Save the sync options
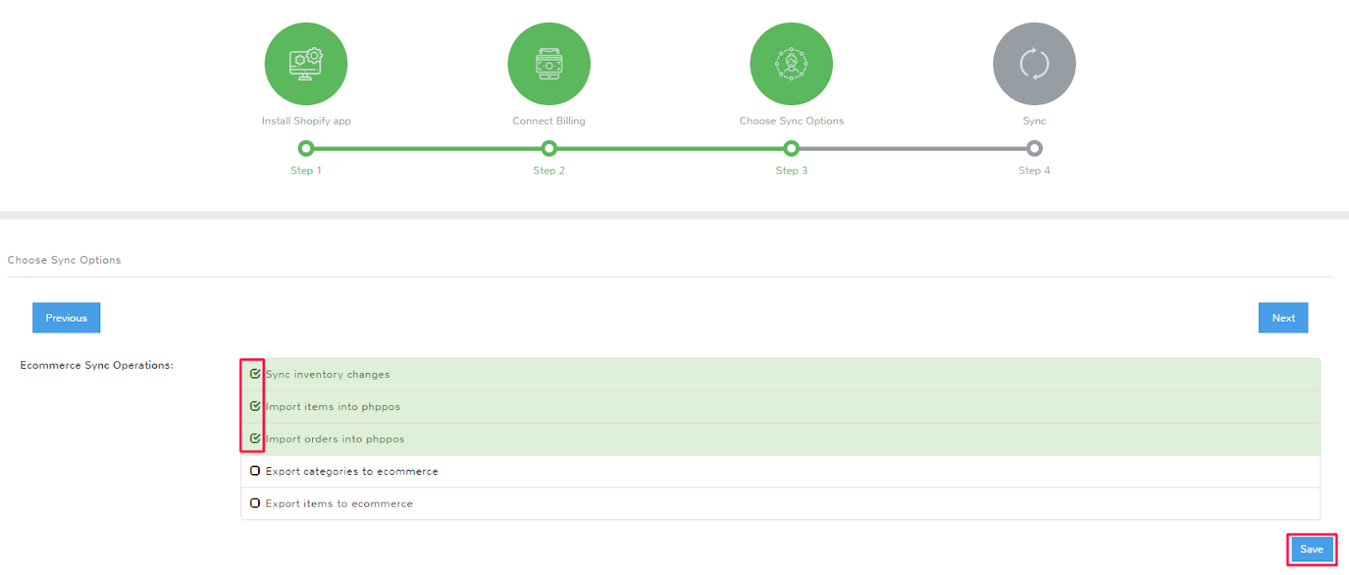The width and height of the screenshot is (1349, 575). (1311, 550)
